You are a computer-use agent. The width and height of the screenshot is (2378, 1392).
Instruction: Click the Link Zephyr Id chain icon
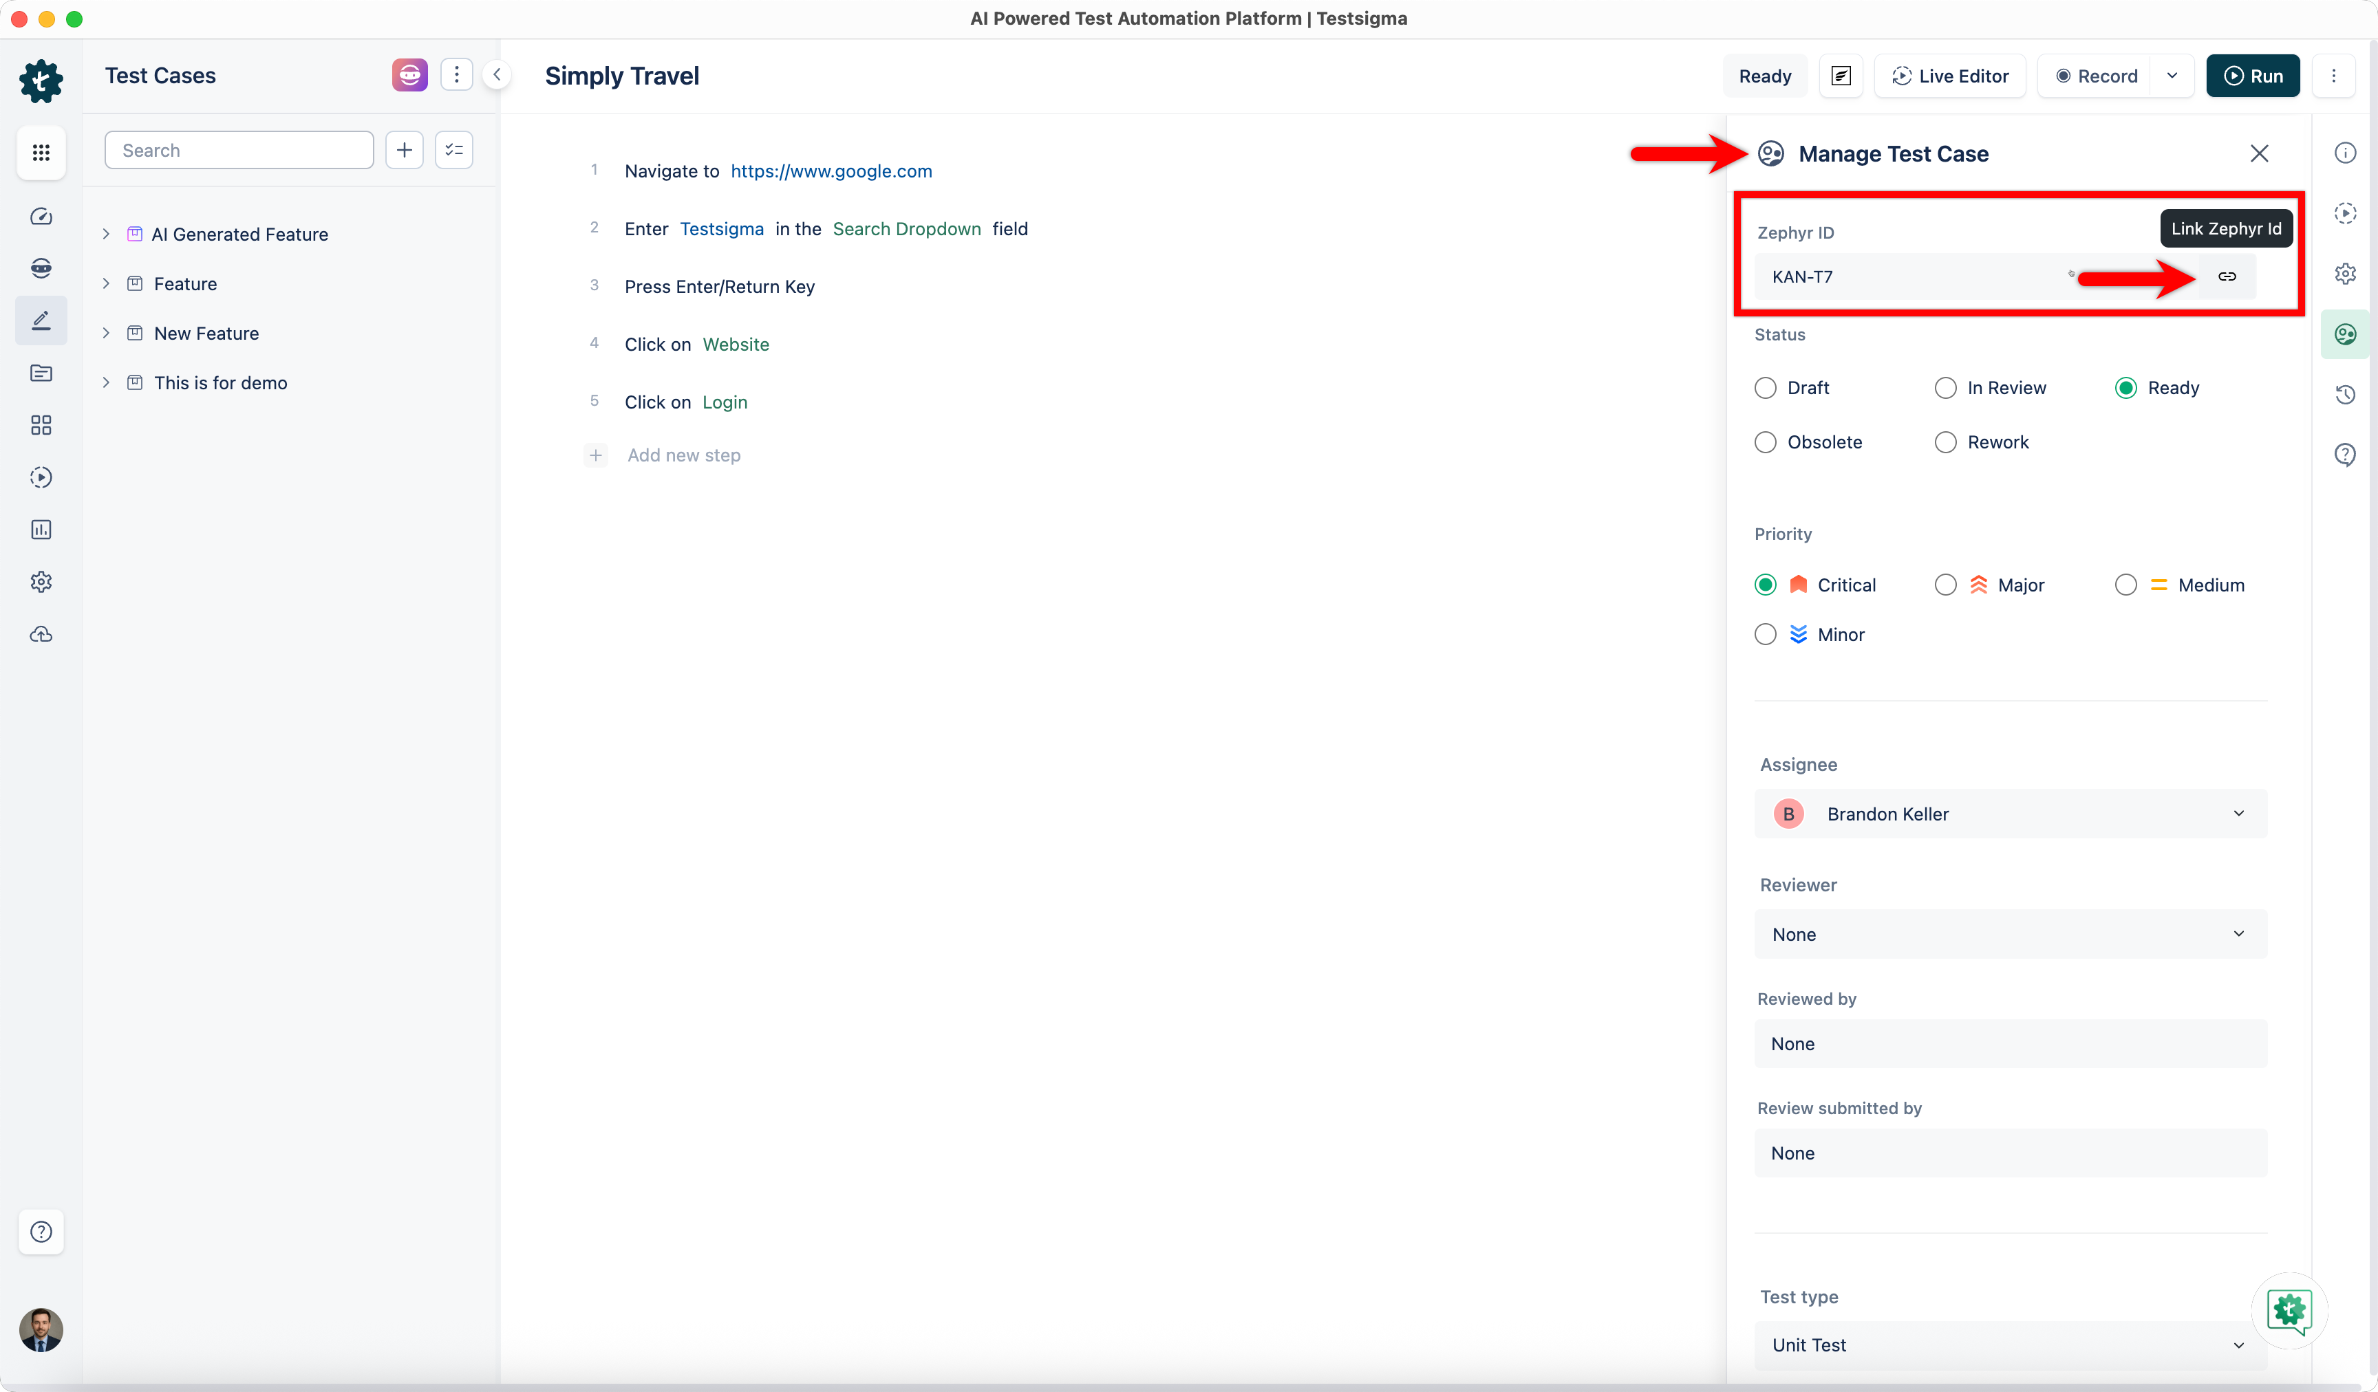(2226, 276)
